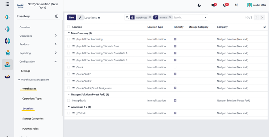Toggle select-all checkbox in table header

68,27
